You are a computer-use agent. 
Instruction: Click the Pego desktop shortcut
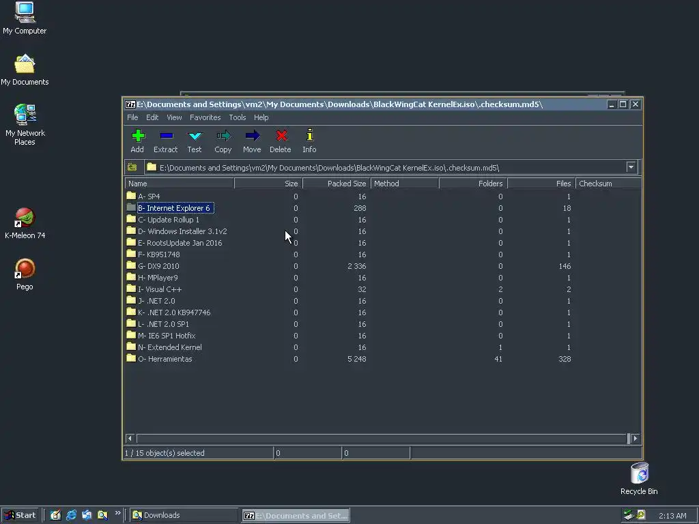pos(25,275)
